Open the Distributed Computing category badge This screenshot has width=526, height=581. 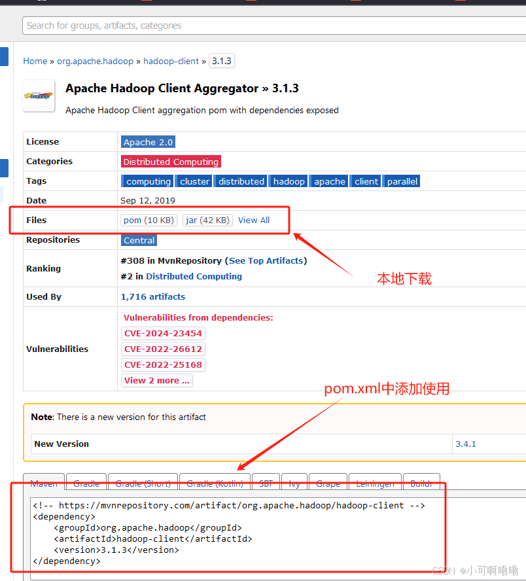(171, 162)
